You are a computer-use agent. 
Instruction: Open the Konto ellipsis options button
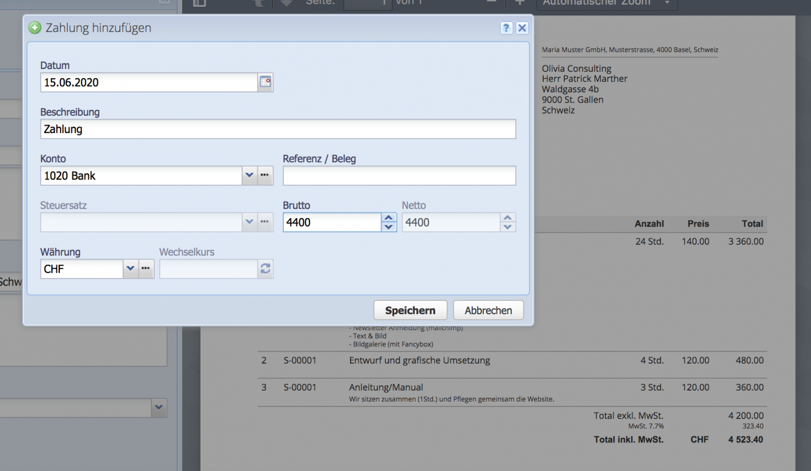(x=264, y=175)
